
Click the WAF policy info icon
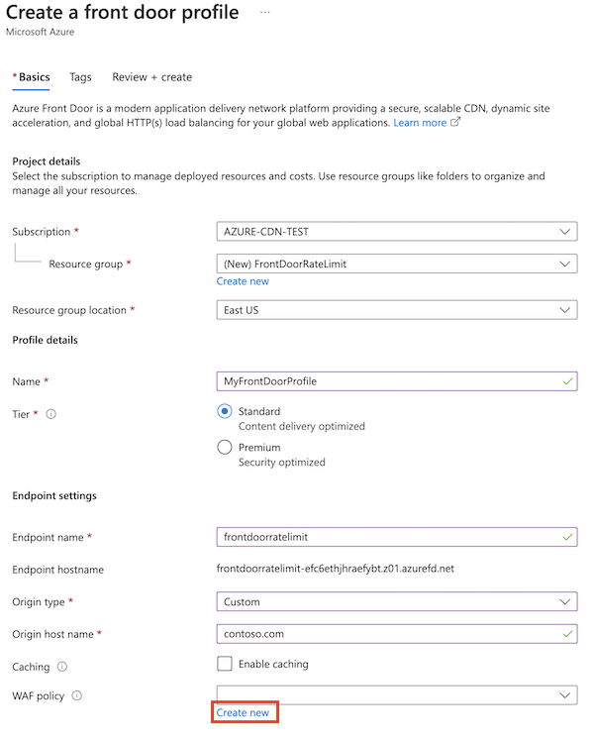pyautogui.click(x=76, y=695)
